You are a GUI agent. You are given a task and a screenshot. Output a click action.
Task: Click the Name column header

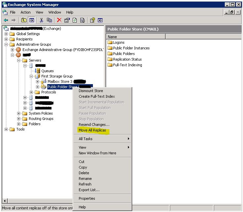136,37
